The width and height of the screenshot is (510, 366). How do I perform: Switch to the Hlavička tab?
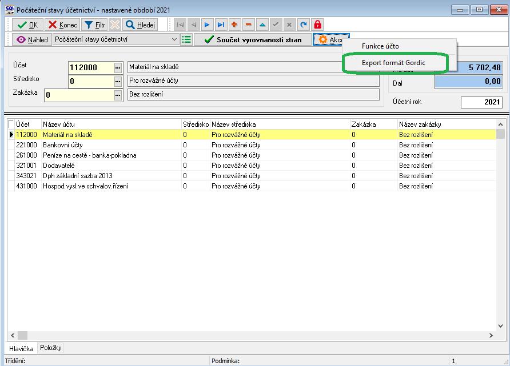click(x=21, y=348)
